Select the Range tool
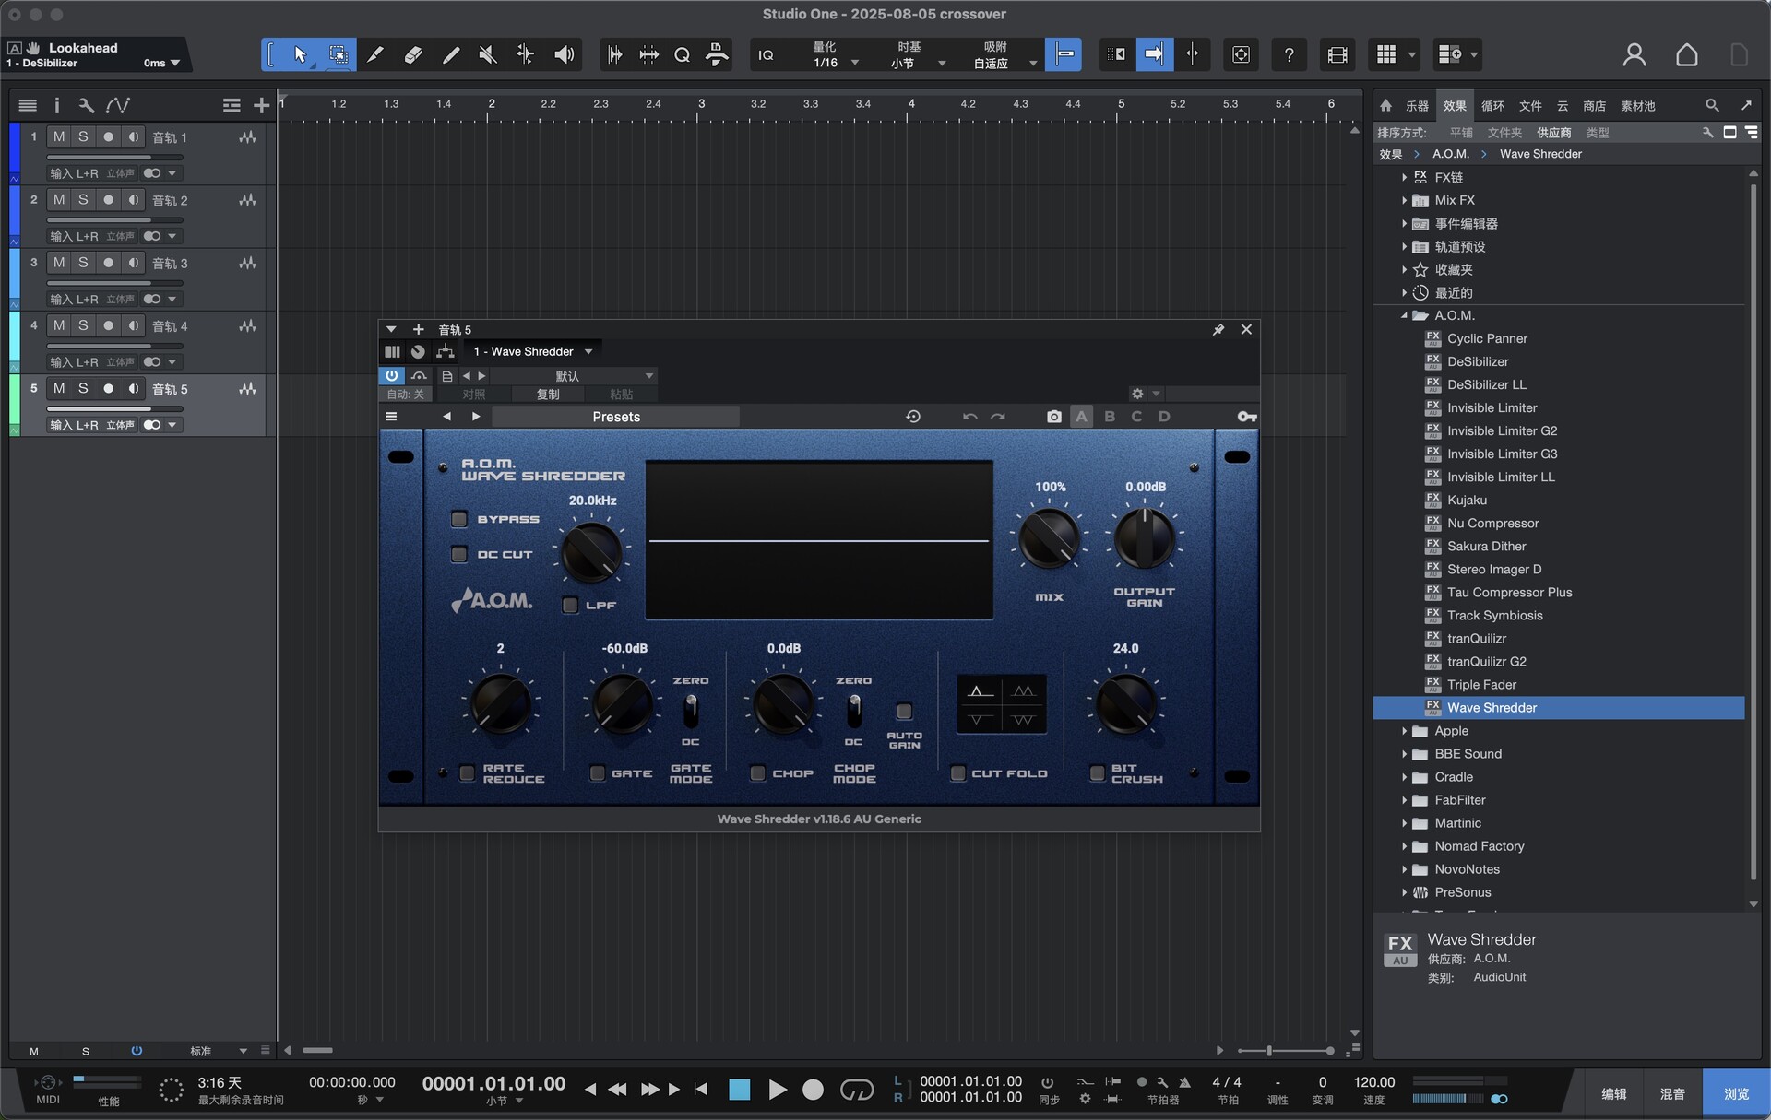The width and height of the screenshot is (1771, 1120). 338,55
